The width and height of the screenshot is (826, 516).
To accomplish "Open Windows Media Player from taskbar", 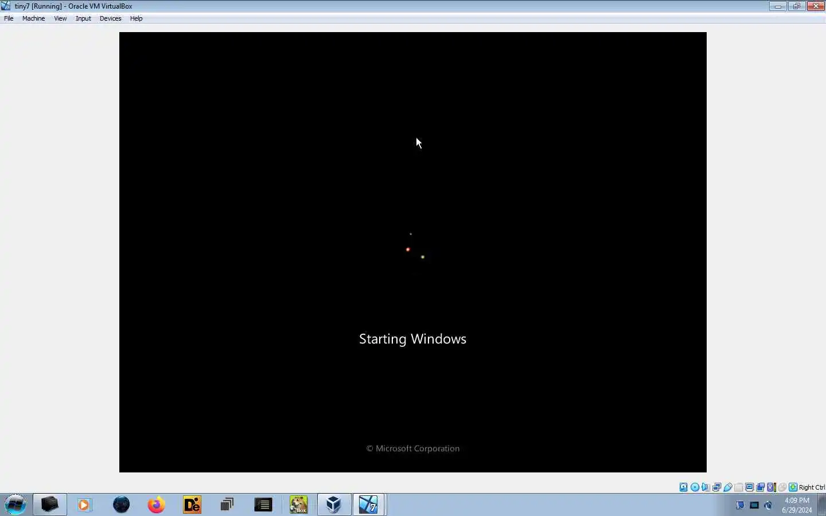I will pos(85,505).
